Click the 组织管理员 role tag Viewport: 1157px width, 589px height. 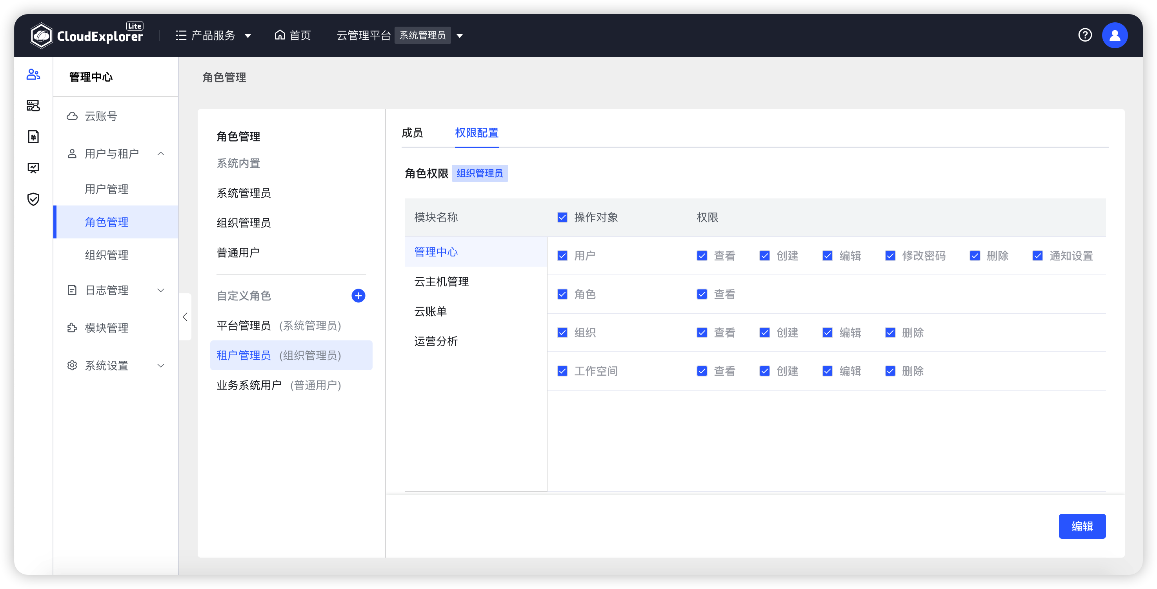480,173
